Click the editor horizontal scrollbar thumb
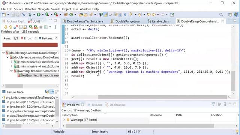This screenshot has width=240, height=135. (162, 97)
